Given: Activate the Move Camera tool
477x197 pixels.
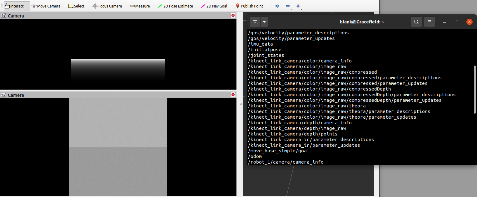Looking at the screenshot, I should (46, 6).
